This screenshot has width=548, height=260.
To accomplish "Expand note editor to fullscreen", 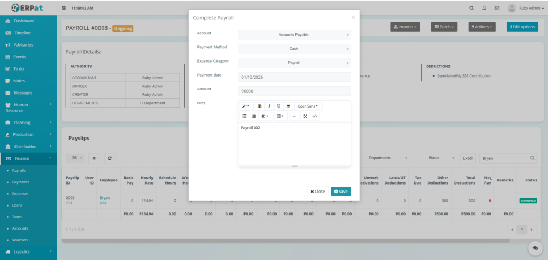I will pos(305,116).
